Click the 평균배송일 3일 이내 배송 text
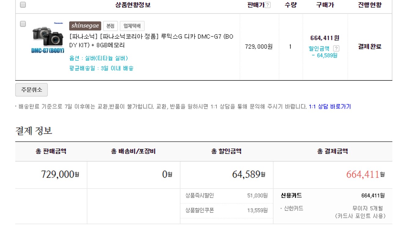 click(x=101, y=68)
